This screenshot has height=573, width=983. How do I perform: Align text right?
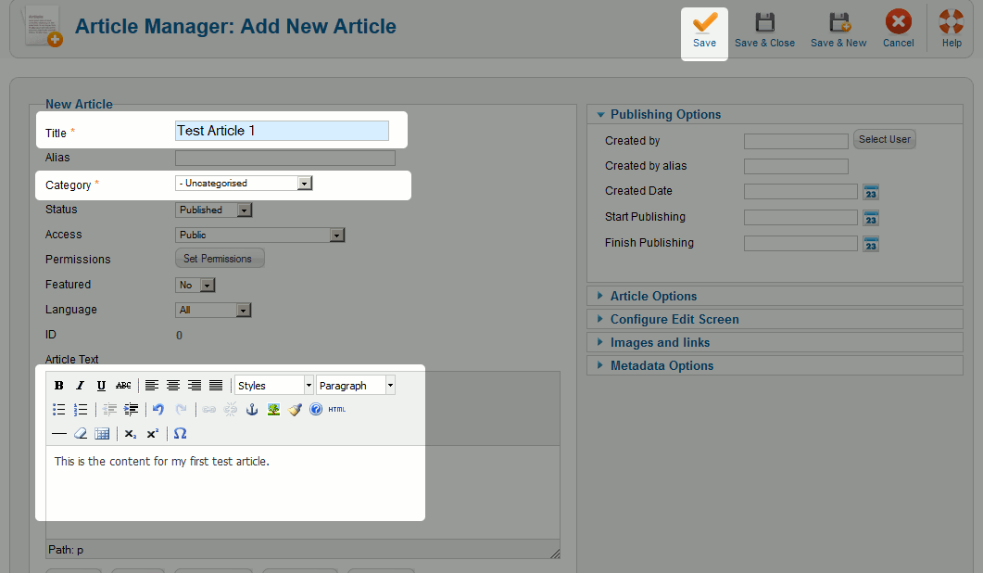195,386
